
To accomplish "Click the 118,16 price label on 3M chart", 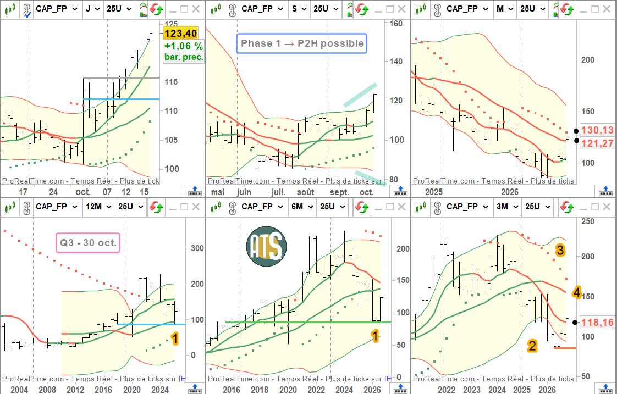I will tap(597, 323).
